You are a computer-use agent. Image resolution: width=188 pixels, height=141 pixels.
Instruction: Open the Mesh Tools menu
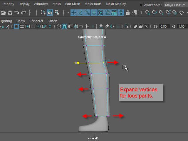pyautogui.click(x=93, y=4)
